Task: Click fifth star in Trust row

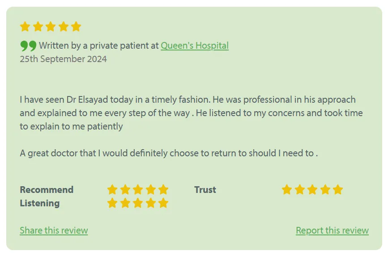Action: [338, 190]
